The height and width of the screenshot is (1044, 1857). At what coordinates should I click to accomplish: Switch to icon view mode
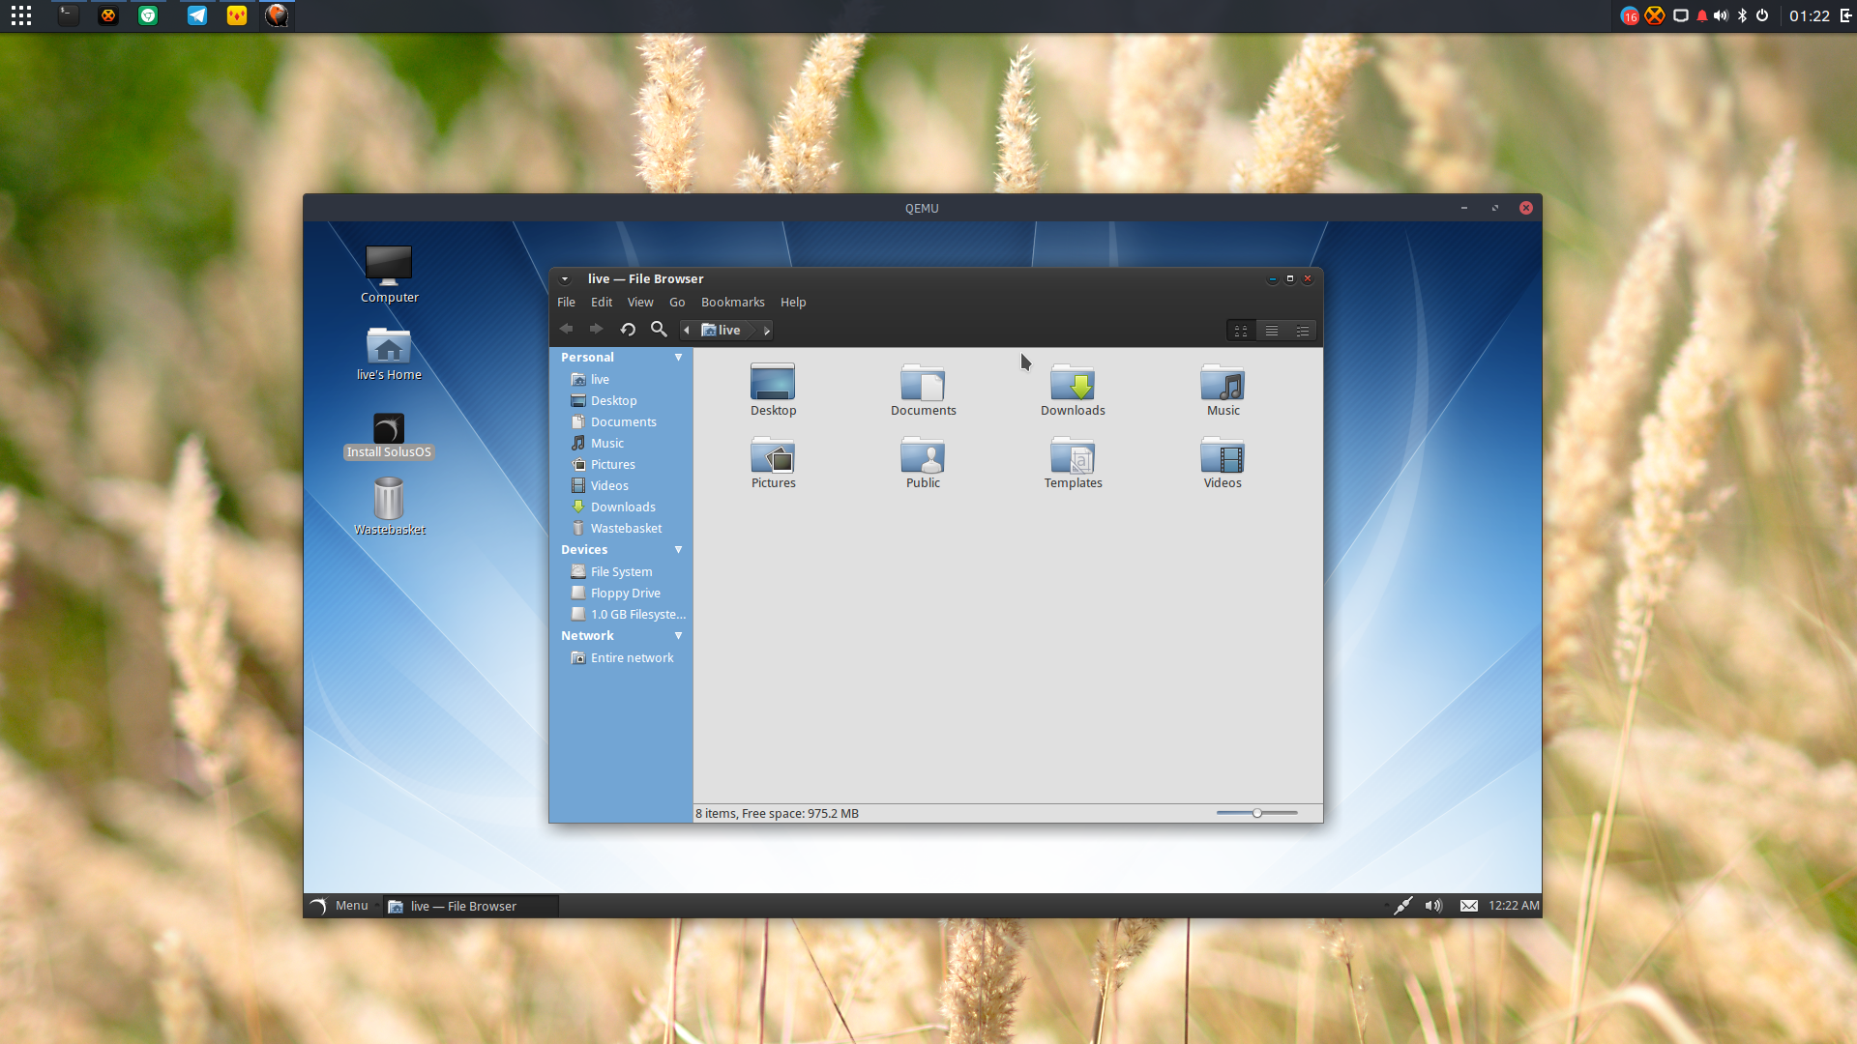[x=1241, y=331]
